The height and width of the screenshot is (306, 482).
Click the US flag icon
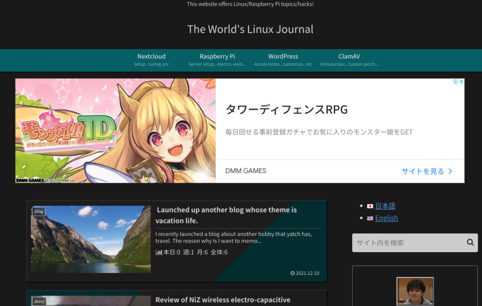pos(370,218)
